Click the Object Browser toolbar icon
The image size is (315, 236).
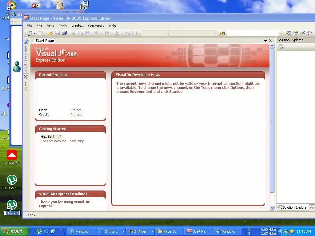tap(303, 33)
